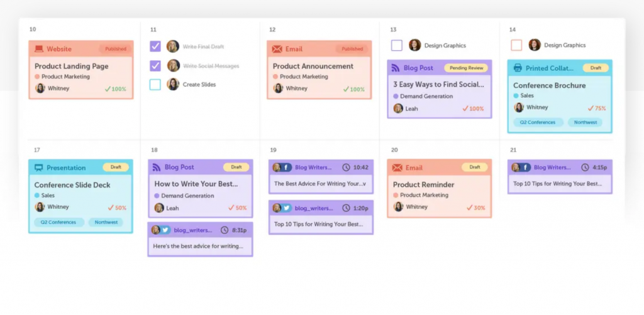Open 'Here's the best advice for writing...' message
Screen dimensions: 644x315
click(x=198, y=246)
